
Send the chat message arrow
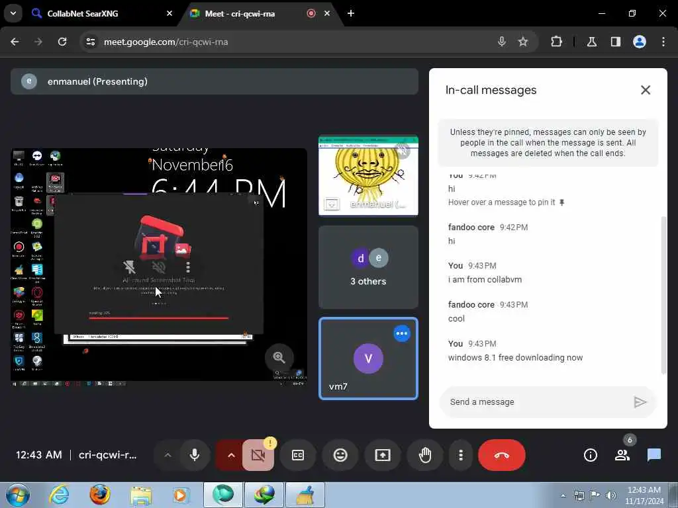[x=640, y=402]
